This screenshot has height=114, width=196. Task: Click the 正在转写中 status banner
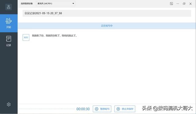click(107, 26)
